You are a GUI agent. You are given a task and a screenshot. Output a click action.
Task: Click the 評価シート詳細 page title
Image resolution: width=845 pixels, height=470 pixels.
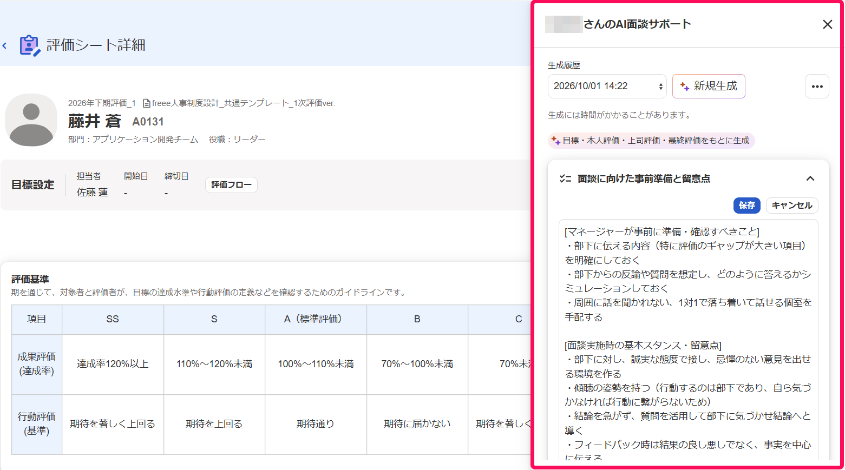(x=96, y=45)
